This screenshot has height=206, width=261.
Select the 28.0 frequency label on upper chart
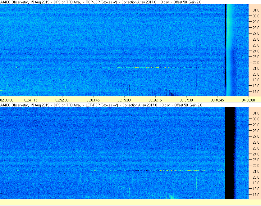256,28
